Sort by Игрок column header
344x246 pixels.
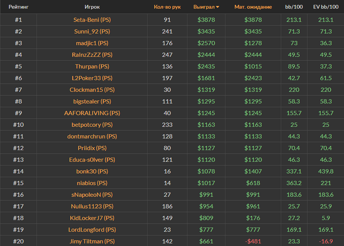pyautogui.click(x=92, y=7)
